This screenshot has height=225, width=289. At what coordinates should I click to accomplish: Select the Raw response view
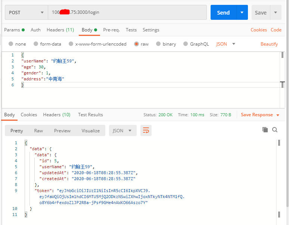click(38, 130)
